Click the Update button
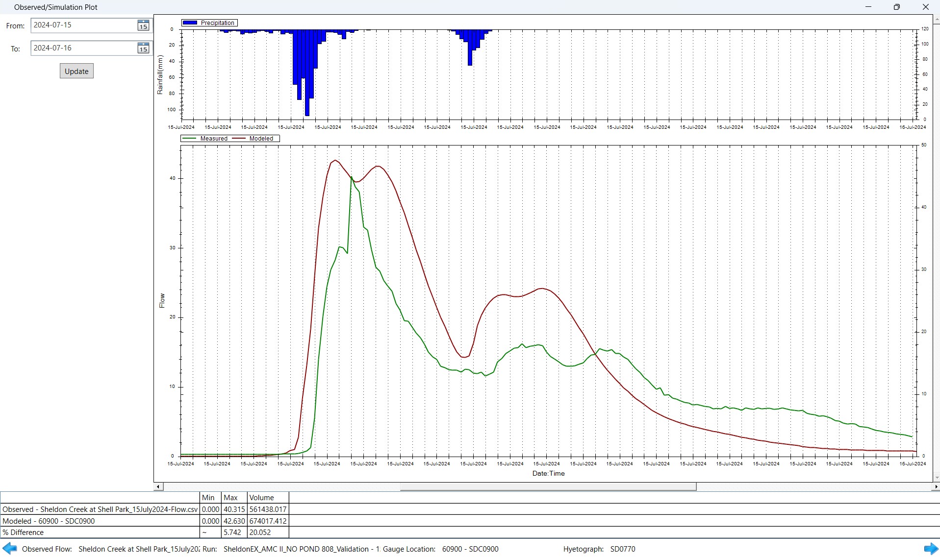The width and height of the screenshot is (940, 557). [76, 71]
